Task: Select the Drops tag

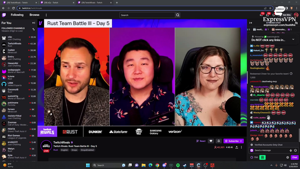Action: [x=74, y=150]
